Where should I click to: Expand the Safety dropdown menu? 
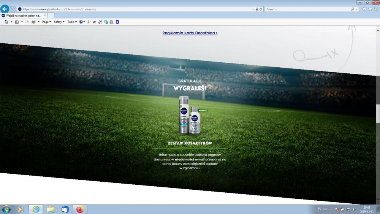tap(59, 22)
